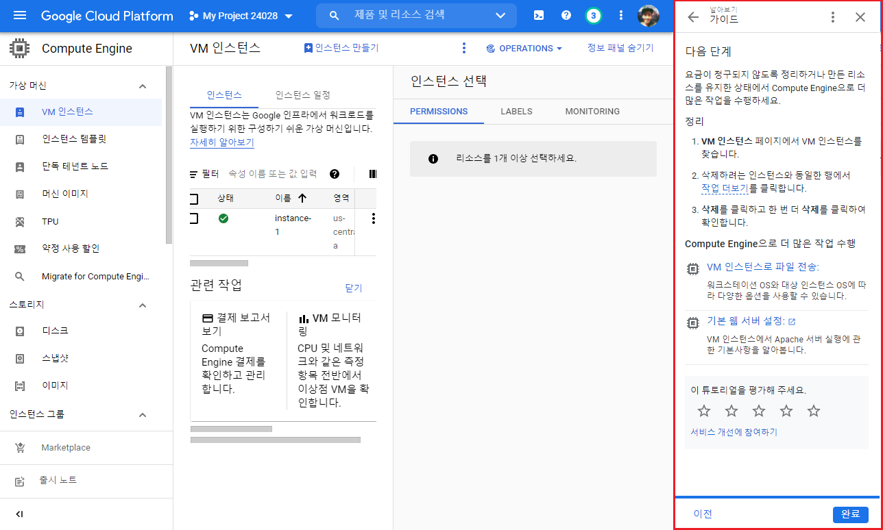Open filter help question mark icon
The height and width of the screenshot is (530, 883).
pos(335,174)
